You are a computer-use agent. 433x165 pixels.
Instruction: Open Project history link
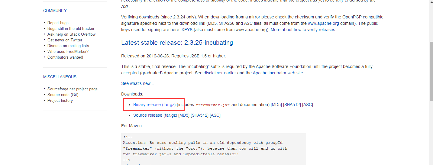60,100
